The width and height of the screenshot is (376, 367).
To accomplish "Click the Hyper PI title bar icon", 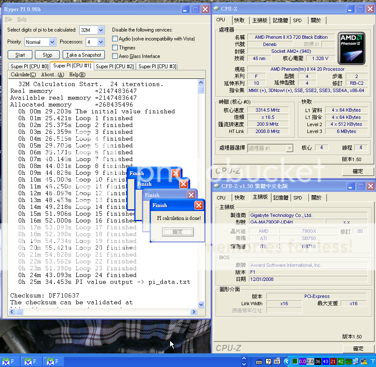I will 5,9.
